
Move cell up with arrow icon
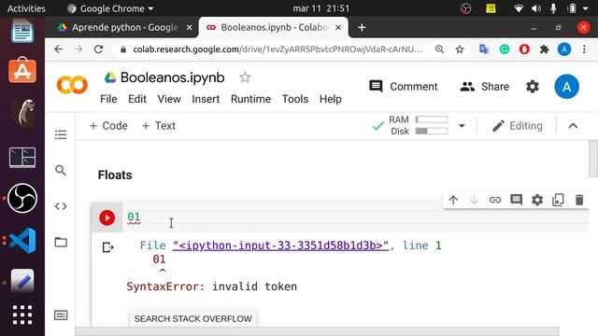click(x=453, y=200)
